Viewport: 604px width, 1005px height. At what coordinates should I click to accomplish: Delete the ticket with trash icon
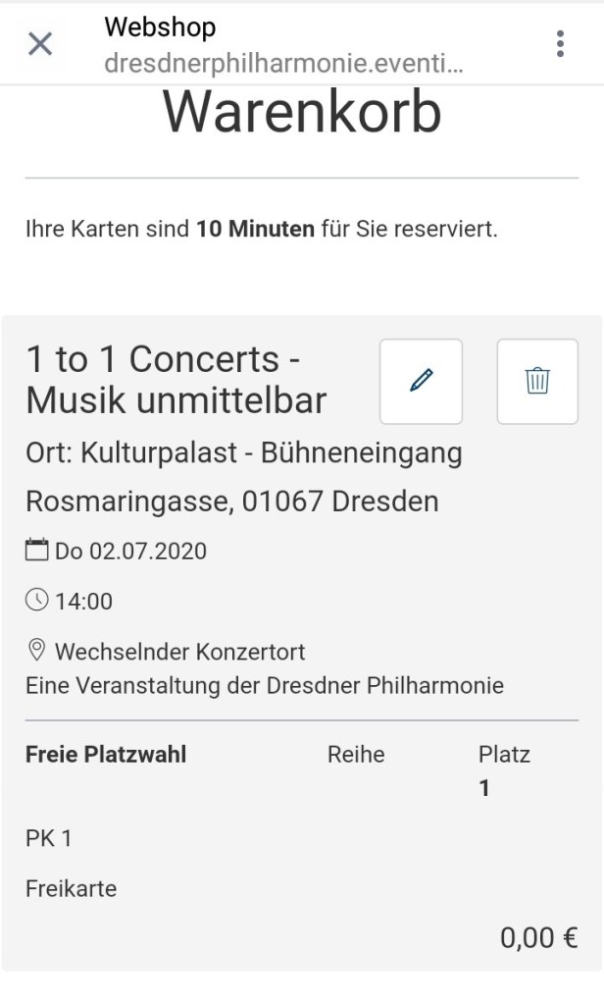[x=537, y=381]
